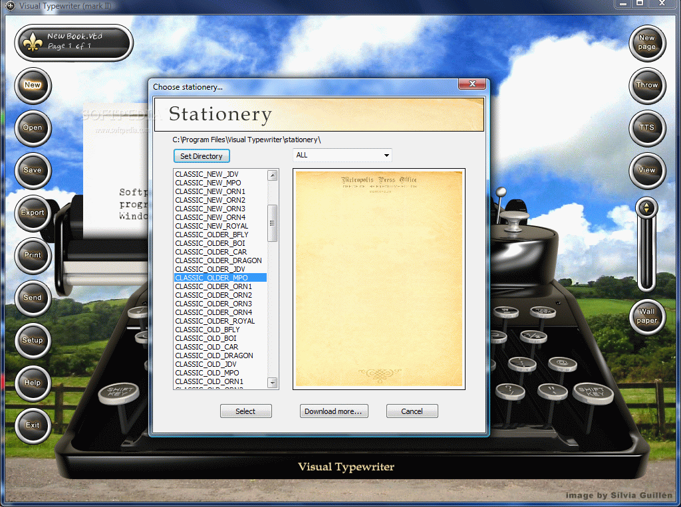The image size is (681, 507).
Task: Save the current book
Action: tap(33, 171)
